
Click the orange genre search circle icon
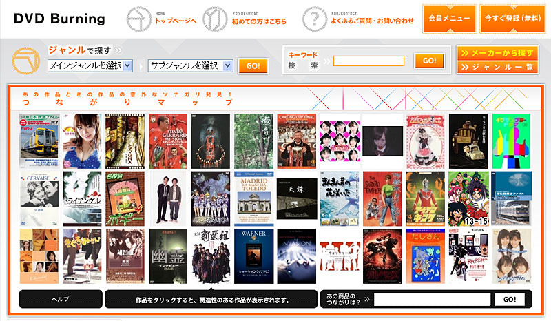coord(25,61)
